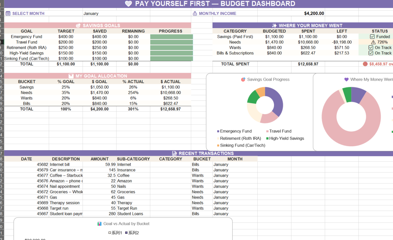Click the money bag icon beside Monthly Income

195,13
